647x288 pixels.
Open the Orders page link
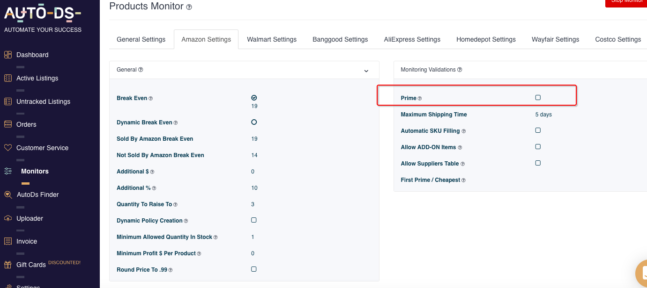(26, 124)
